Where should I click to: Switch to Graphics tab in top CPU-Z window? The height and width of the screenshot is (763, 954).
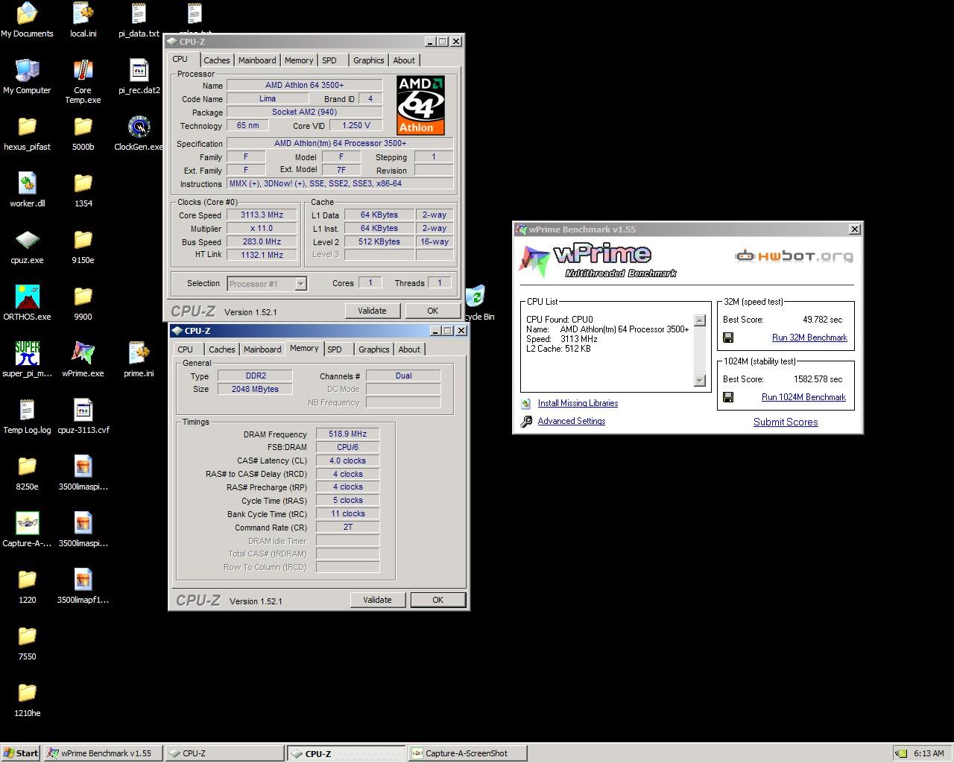(x=369, y=60)
